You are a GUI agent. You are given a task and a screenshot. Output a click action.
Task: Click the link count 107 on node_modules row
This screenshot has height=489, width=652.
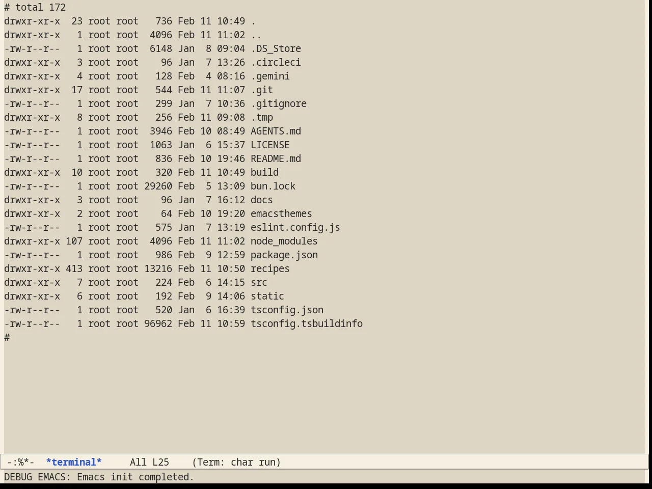pos(74,241)
